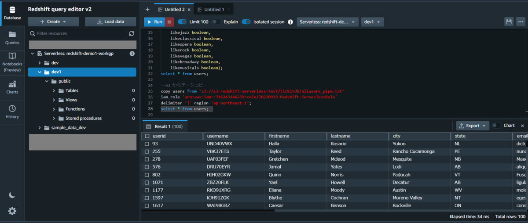Click horizontal scrollbar of results grid
This screenshot has height=223, width=528.
tap(208, 211)
